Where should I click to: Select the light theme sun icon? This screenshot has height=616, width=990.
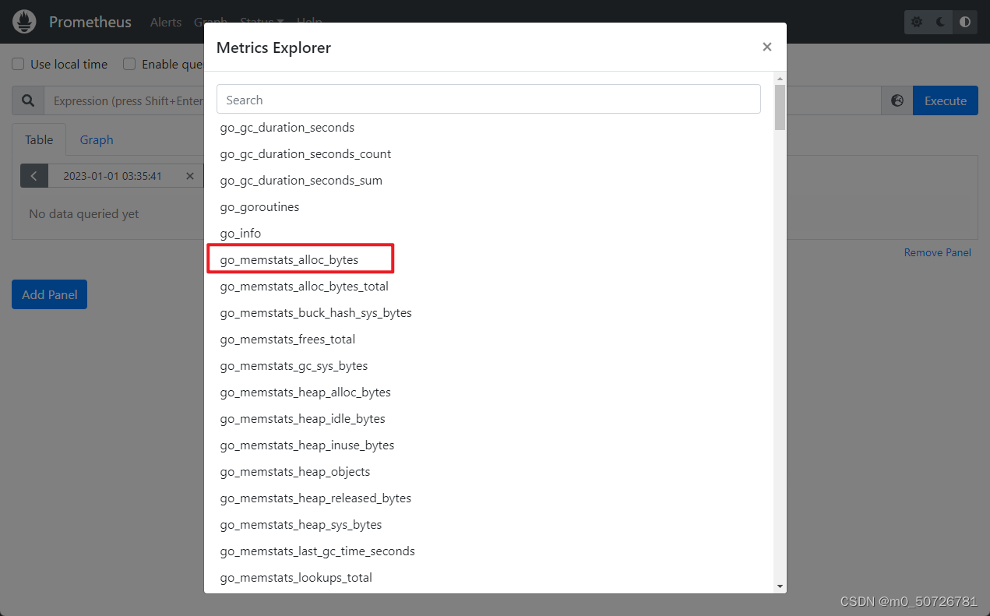[x=917, y=22]
